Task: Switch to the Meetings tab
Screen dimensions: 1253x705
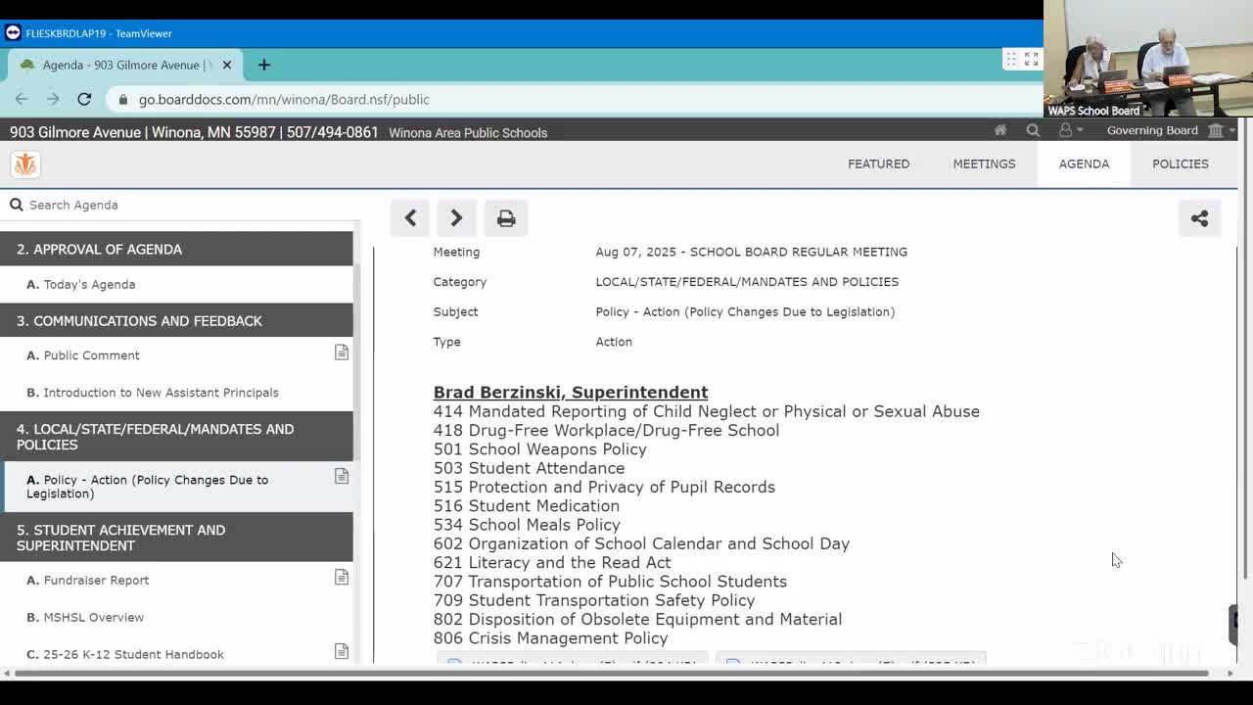Action: (984, 164)
